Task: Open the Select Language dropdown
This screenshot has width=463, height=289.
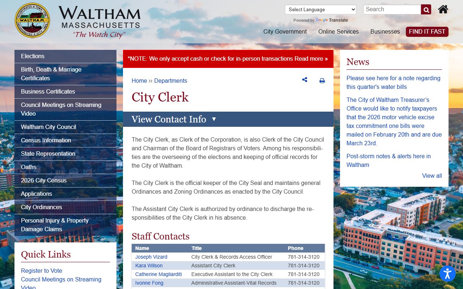Action: 320,9
